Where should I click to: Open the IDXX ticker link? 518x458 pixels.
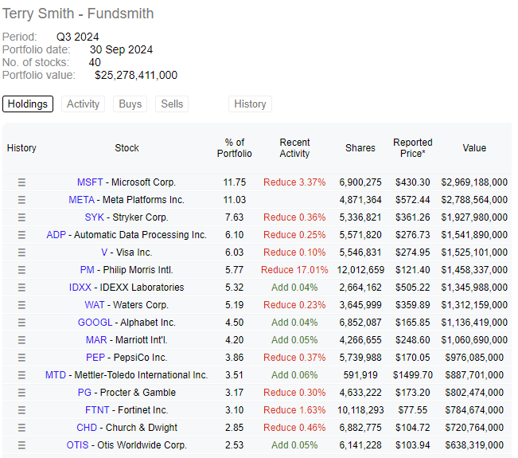pyautogui.click(x=80, y=288)
